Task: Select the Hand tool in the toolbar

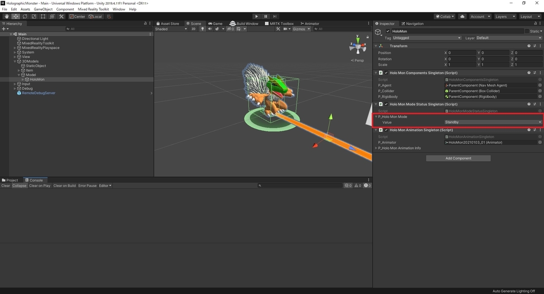Action: coord(6,16)
